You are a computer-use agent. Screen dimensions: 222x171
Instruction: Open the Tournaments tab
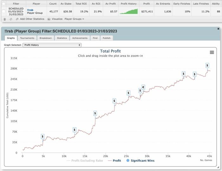pos(27,38)
